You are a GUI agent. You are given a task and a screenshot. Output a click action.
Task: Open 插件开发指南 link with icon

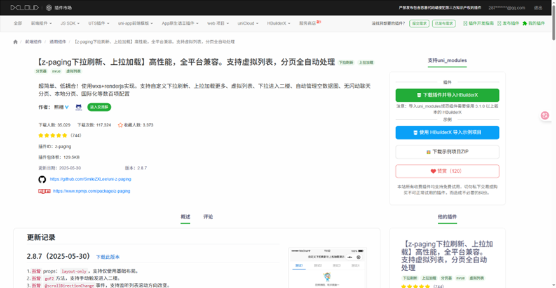click(x=478, y=23)
